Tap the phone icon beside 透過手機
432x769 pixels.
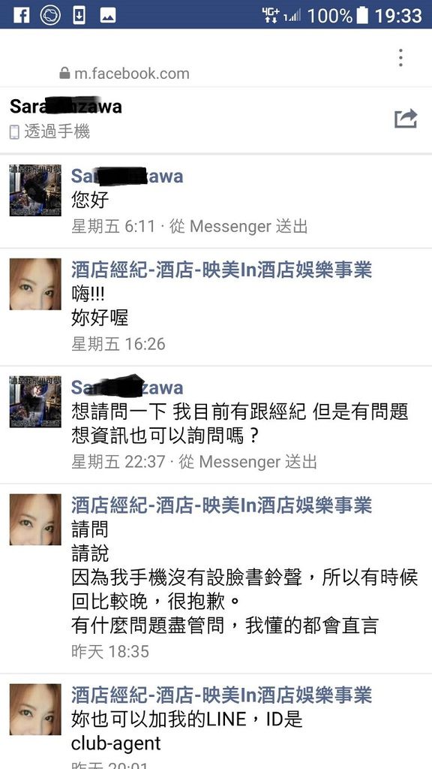click(15, 132)
